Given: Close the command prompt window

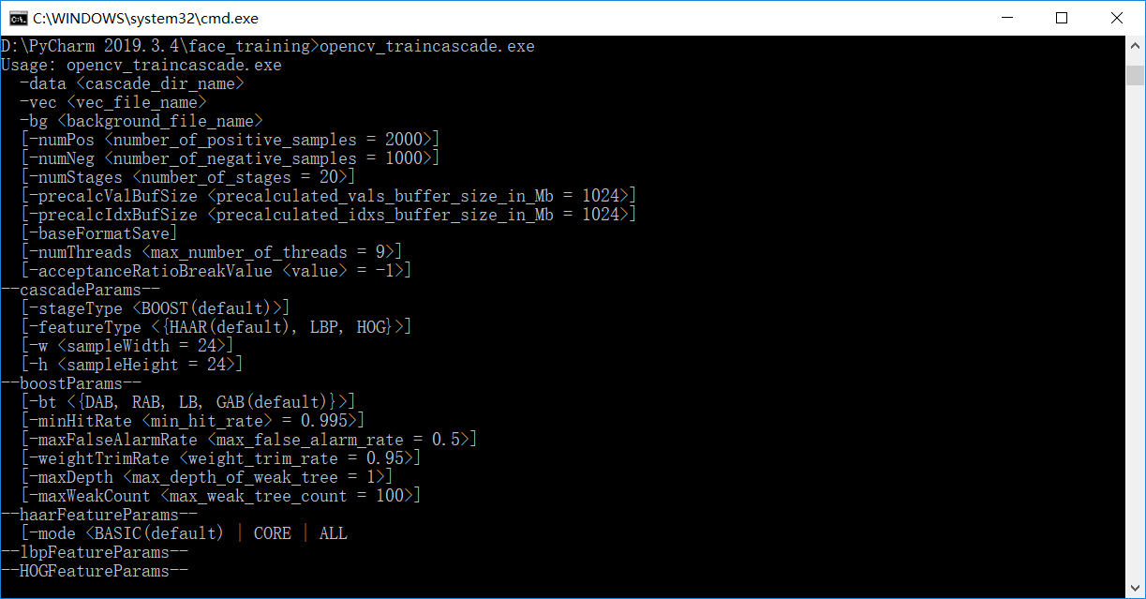Looking at the screenshot, I should (x=1116, y=18).
